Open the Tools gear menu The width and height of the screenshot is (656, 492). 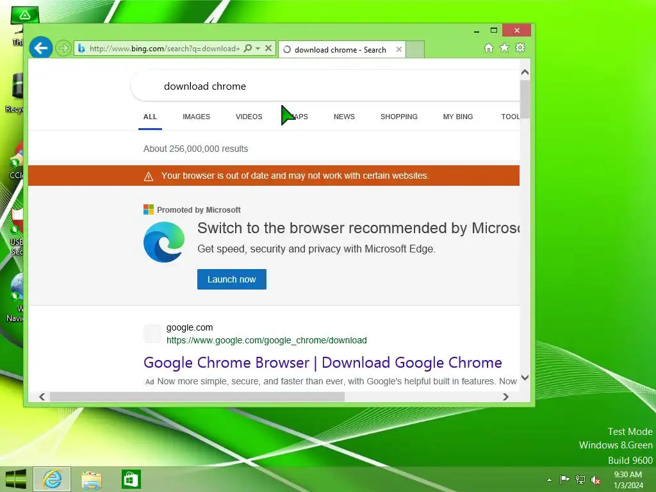point(520,47)
